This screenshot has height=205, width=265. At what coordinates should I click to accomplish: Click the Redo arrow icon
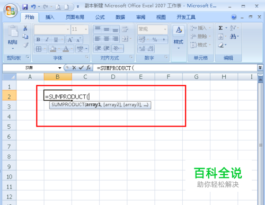click(46, 7)
